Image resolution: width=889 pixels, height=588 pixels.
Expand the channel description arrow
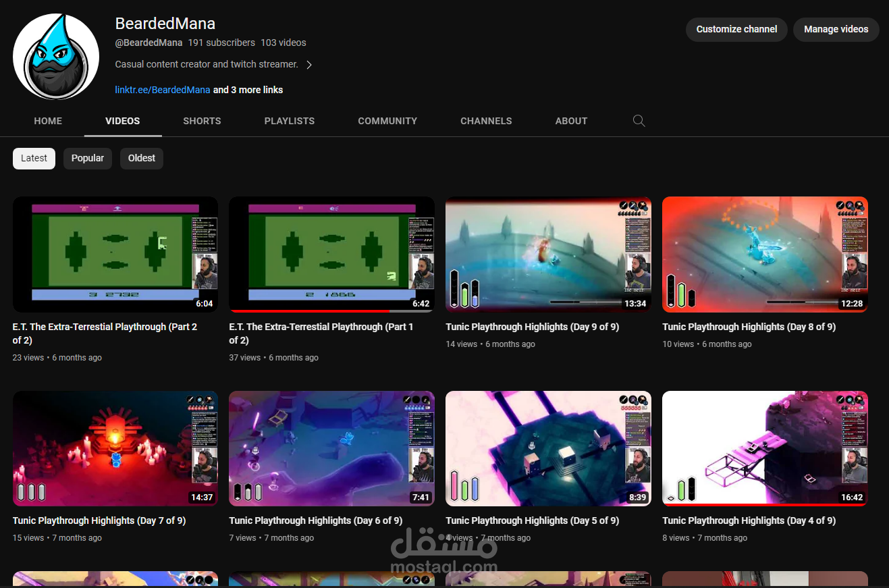309,65
